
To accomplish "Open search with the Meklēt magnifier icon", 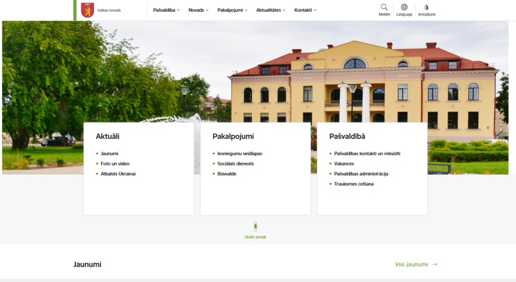I will pos(384,8).
